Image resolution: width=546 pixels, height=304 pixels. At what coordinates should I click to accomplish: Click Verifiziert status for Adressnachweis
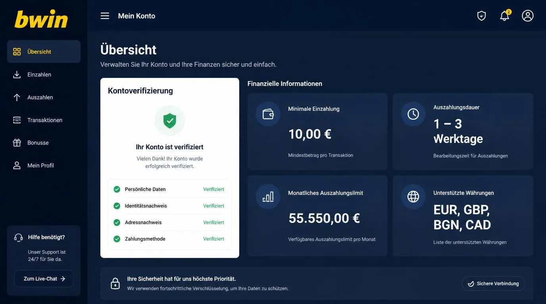213,222
